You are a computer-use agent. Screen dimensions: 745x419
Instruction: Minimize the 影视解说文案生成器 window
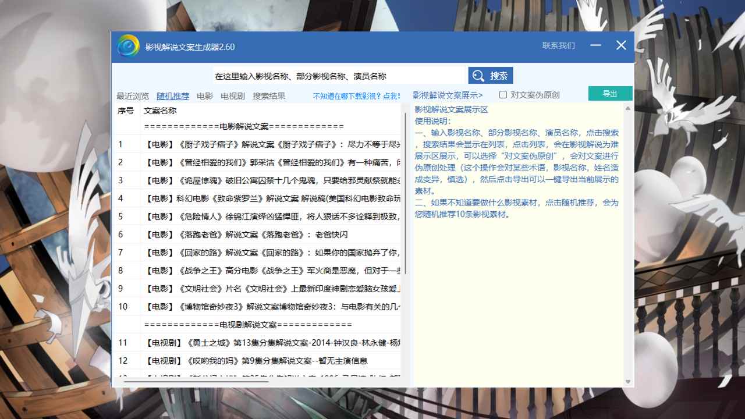pos(595,45)
